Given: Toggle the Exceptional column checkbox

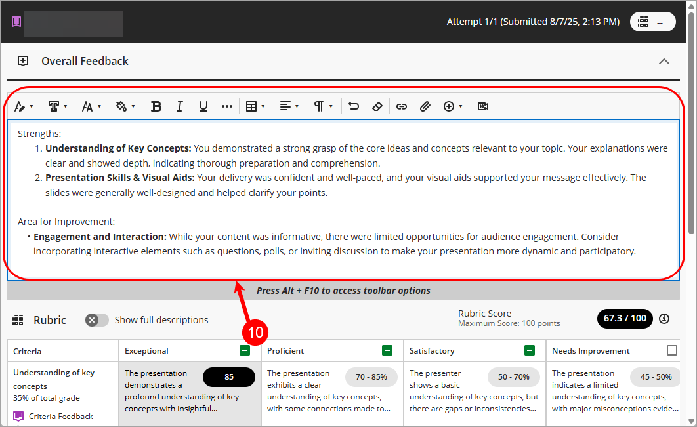Looking at the screenshot, I should pyautogui.click(x=245, y=350).
